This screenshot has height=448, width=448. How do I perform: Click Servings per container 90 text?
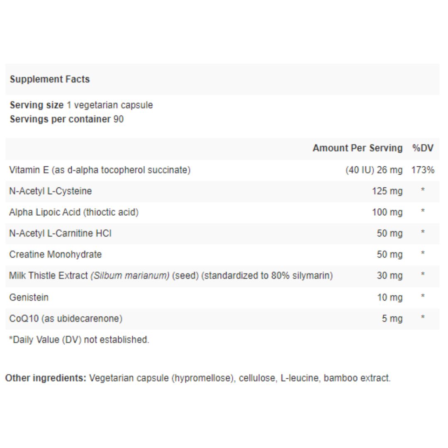(66, 119)
